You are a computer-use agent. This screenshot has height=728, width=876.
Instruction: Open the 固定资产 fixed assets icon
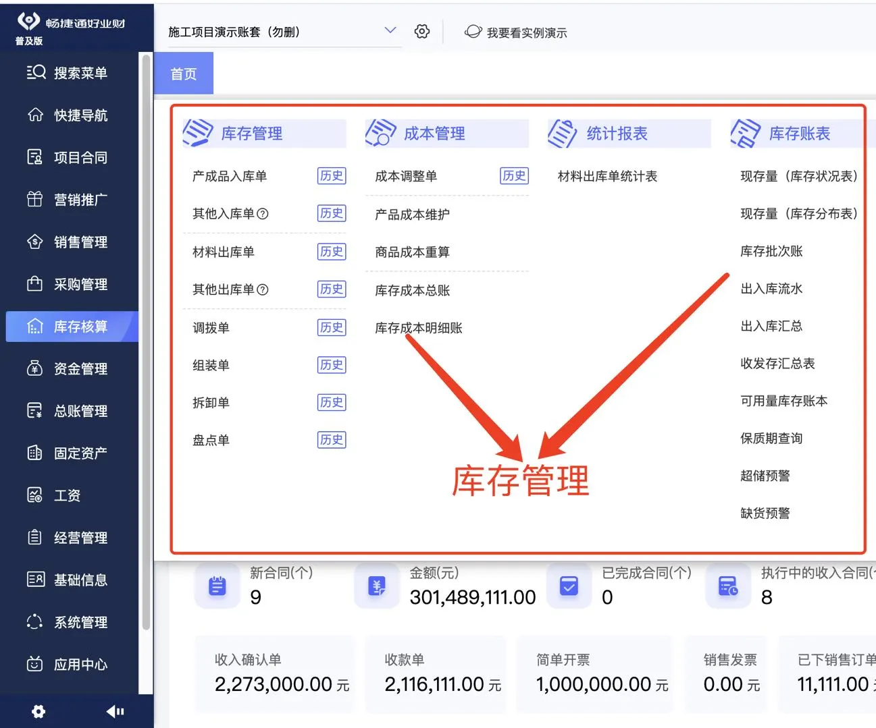(36, 453)
